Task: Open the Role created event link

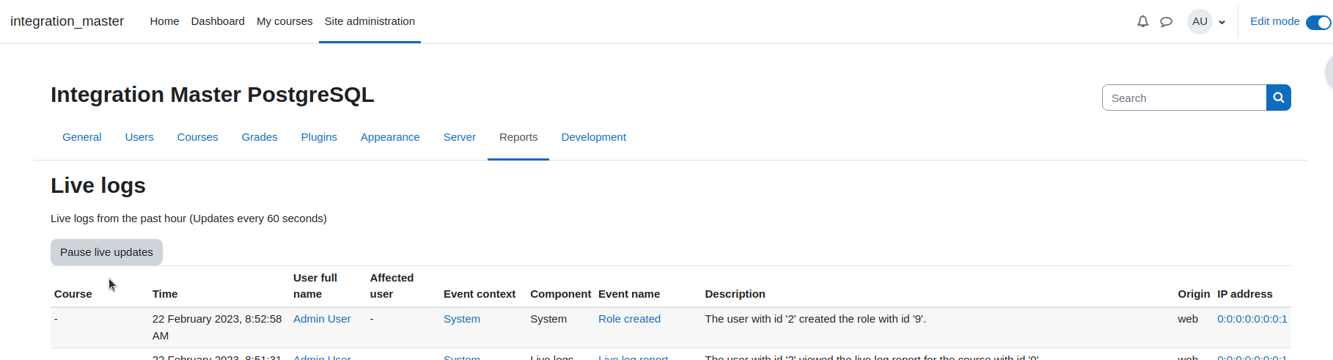Action: pos(629,319)
